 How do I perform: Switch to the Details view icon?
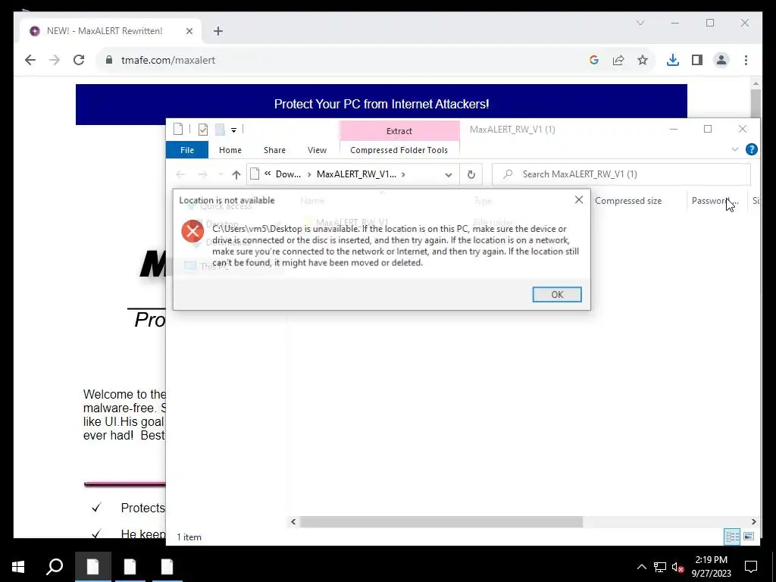click(732, 537)
